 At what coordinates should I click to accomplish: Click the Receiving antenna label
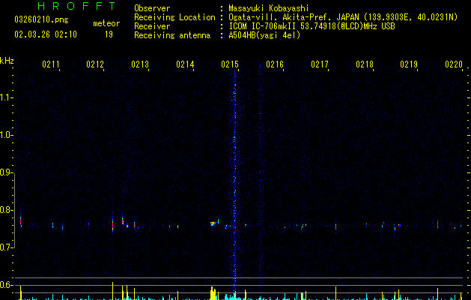172,35
